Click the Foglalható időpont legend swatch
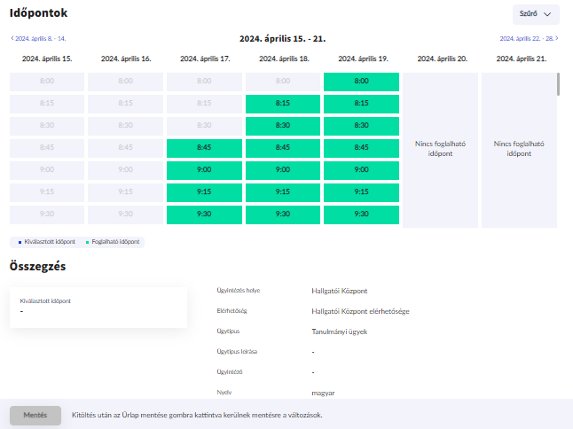This screenshot has height=429, width=573. pyautogui.click(x=88, y=242)
